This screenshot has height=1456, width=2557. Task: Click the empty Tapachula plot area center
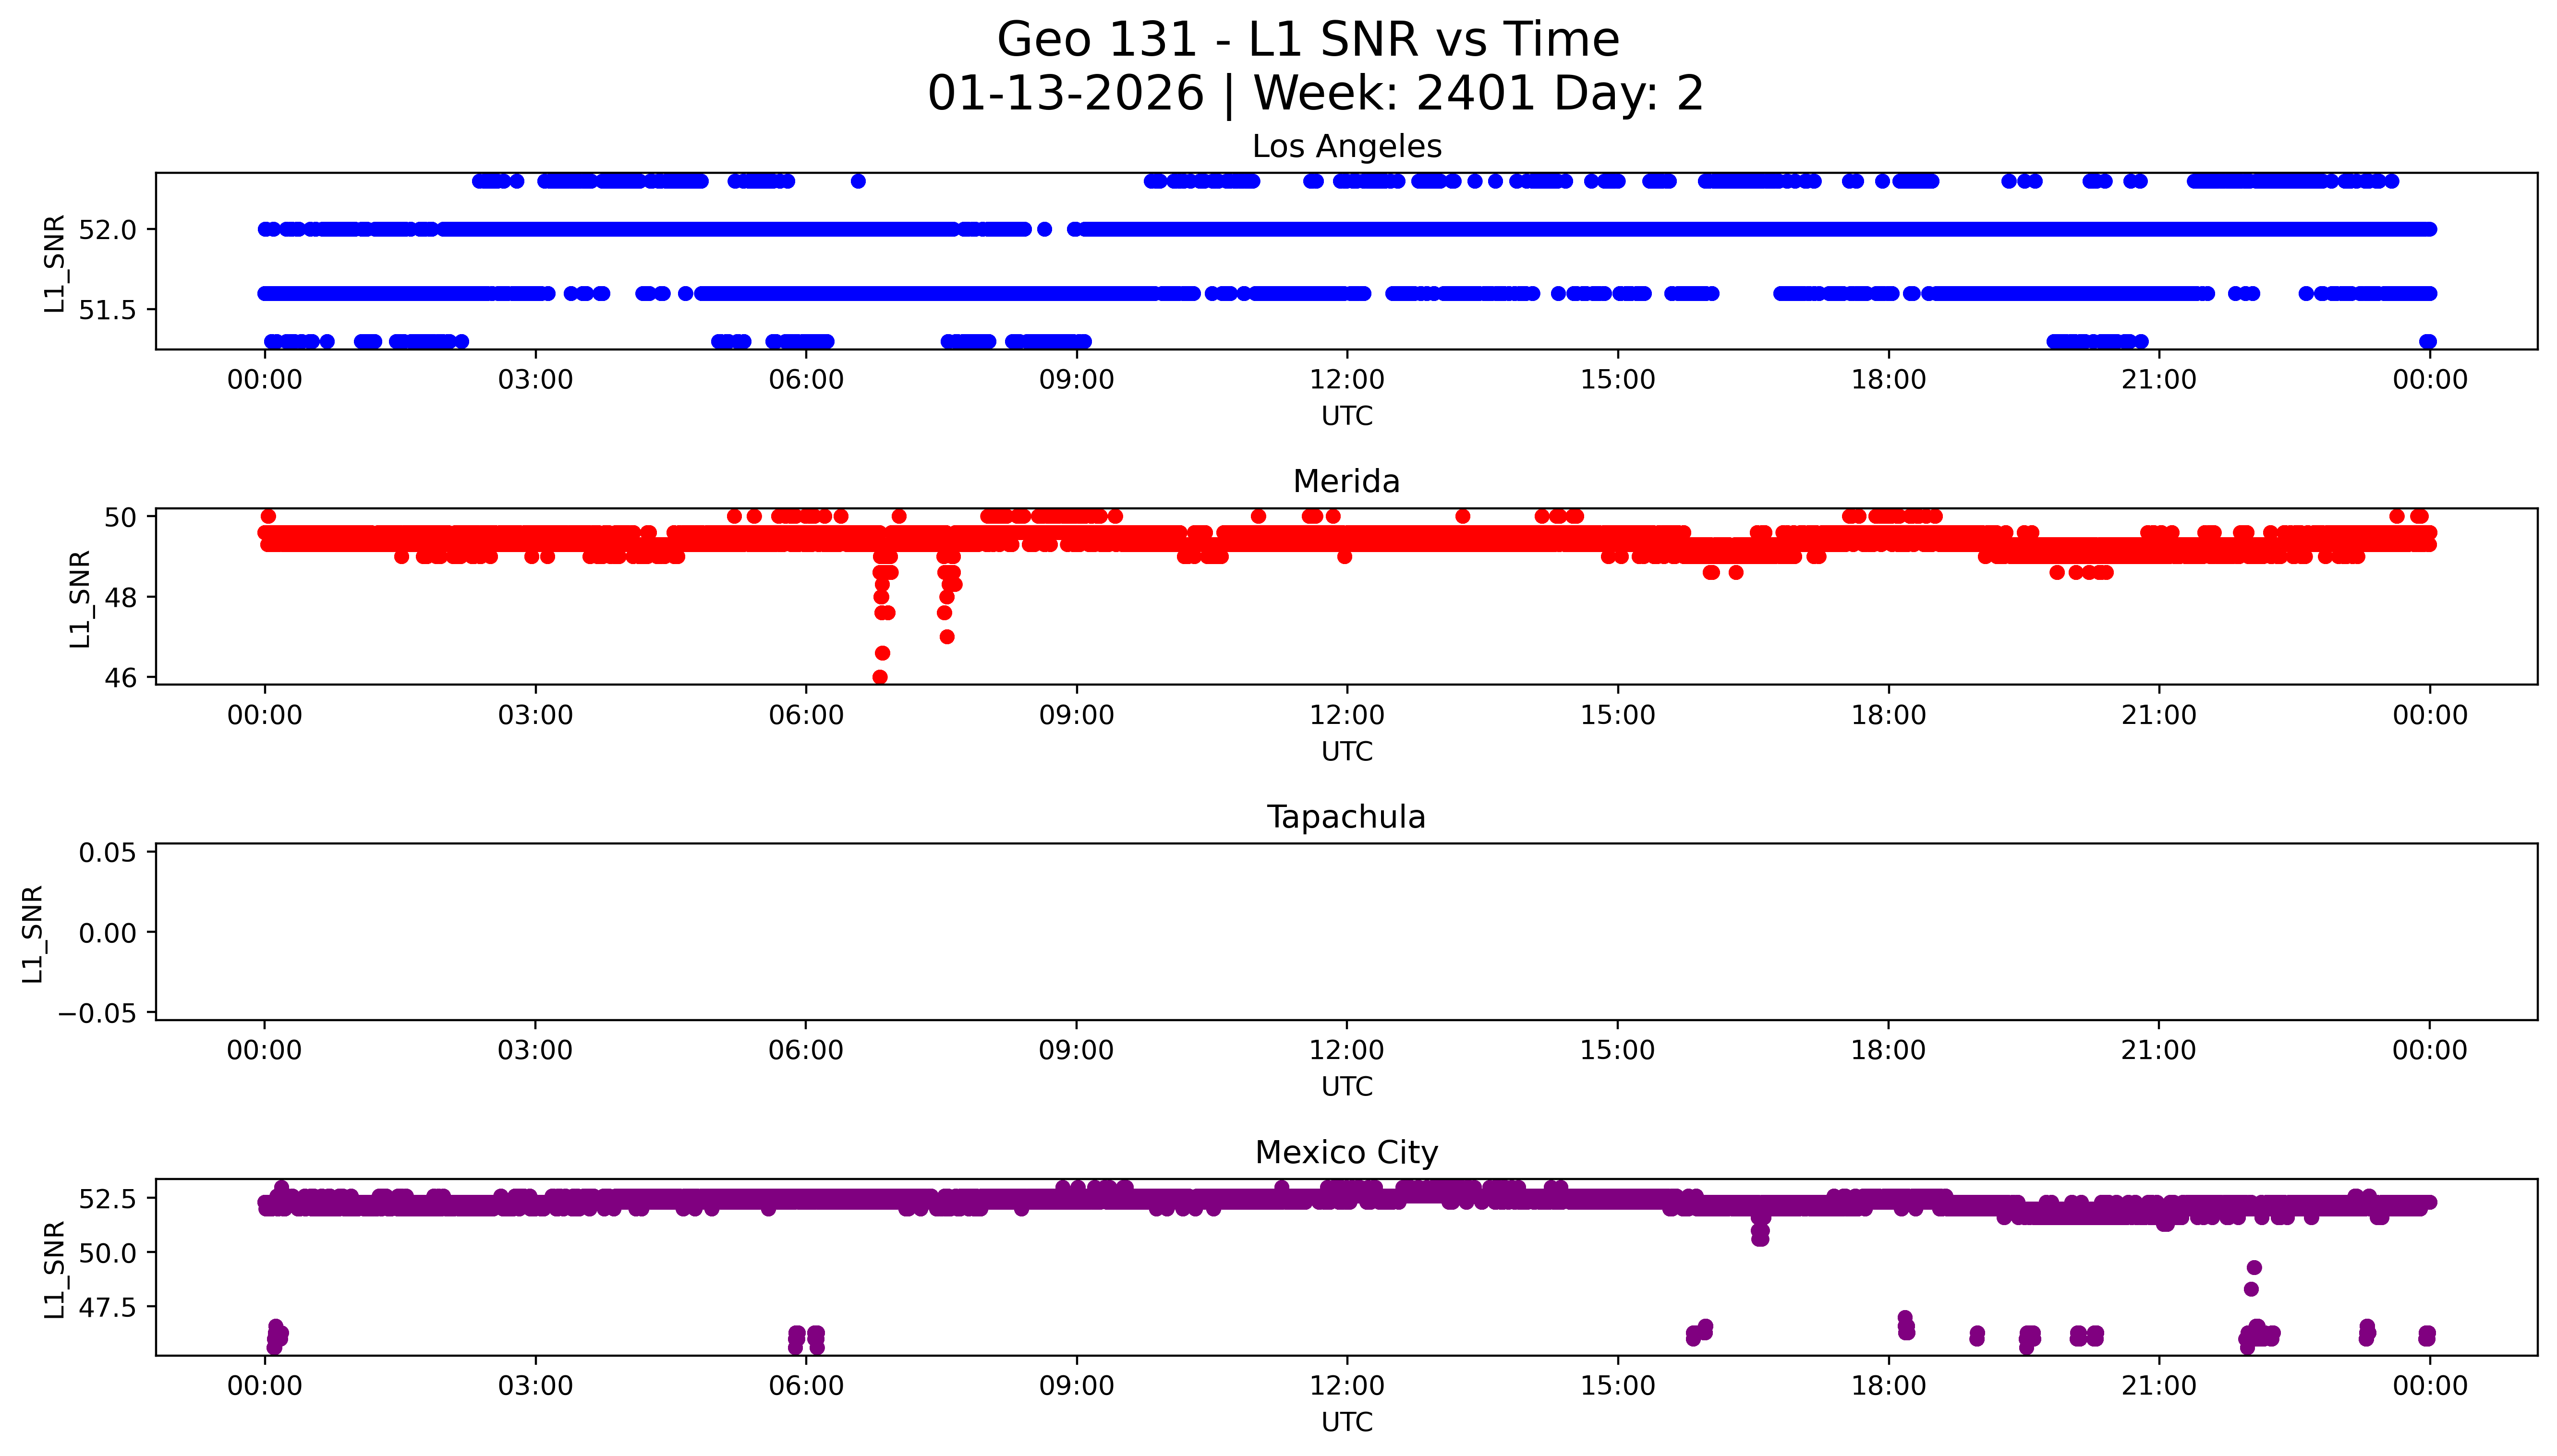tap(1346, 931)
